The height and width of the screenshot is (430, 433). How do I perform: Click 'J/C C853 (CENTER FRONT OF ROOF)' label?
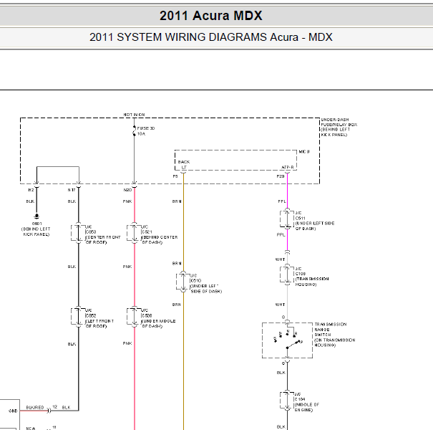tap(103, 234)
